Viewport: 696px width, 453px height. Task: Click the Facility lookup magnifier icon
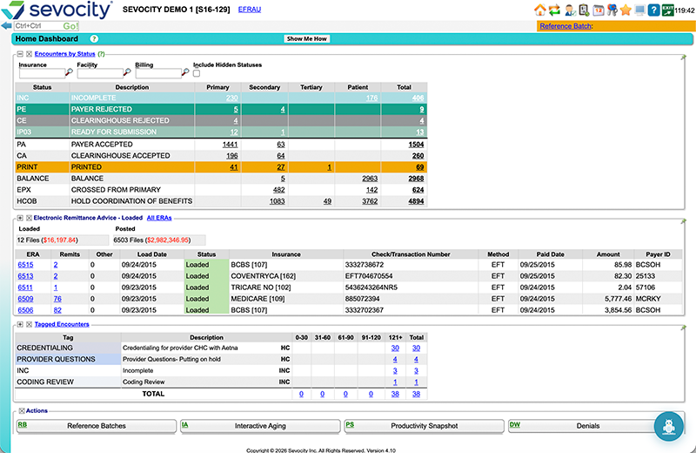127,72
